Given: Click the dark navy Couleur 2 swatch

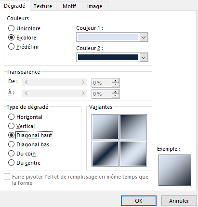Looking at the screenshot, I should [x=108, y=57].
